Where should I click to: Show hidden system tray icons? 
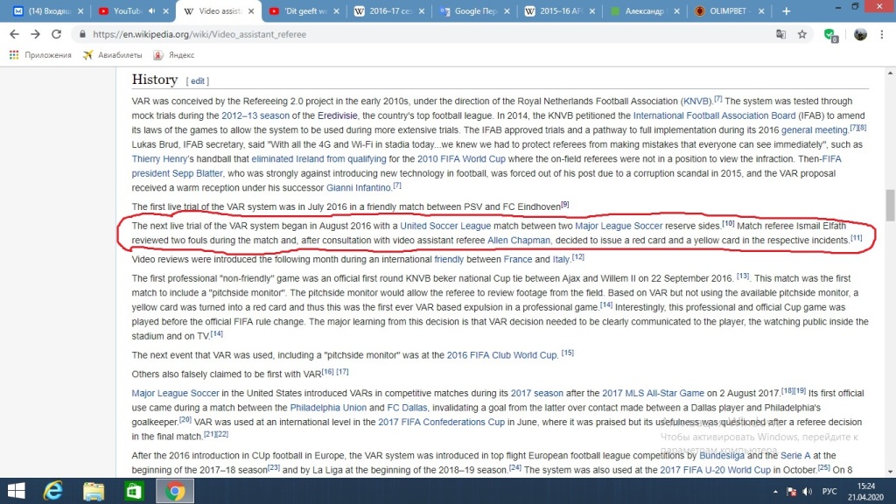tap(775, 492)
